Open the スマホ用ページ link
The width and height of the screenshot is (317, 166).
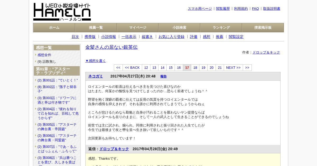tap(200, 8)
